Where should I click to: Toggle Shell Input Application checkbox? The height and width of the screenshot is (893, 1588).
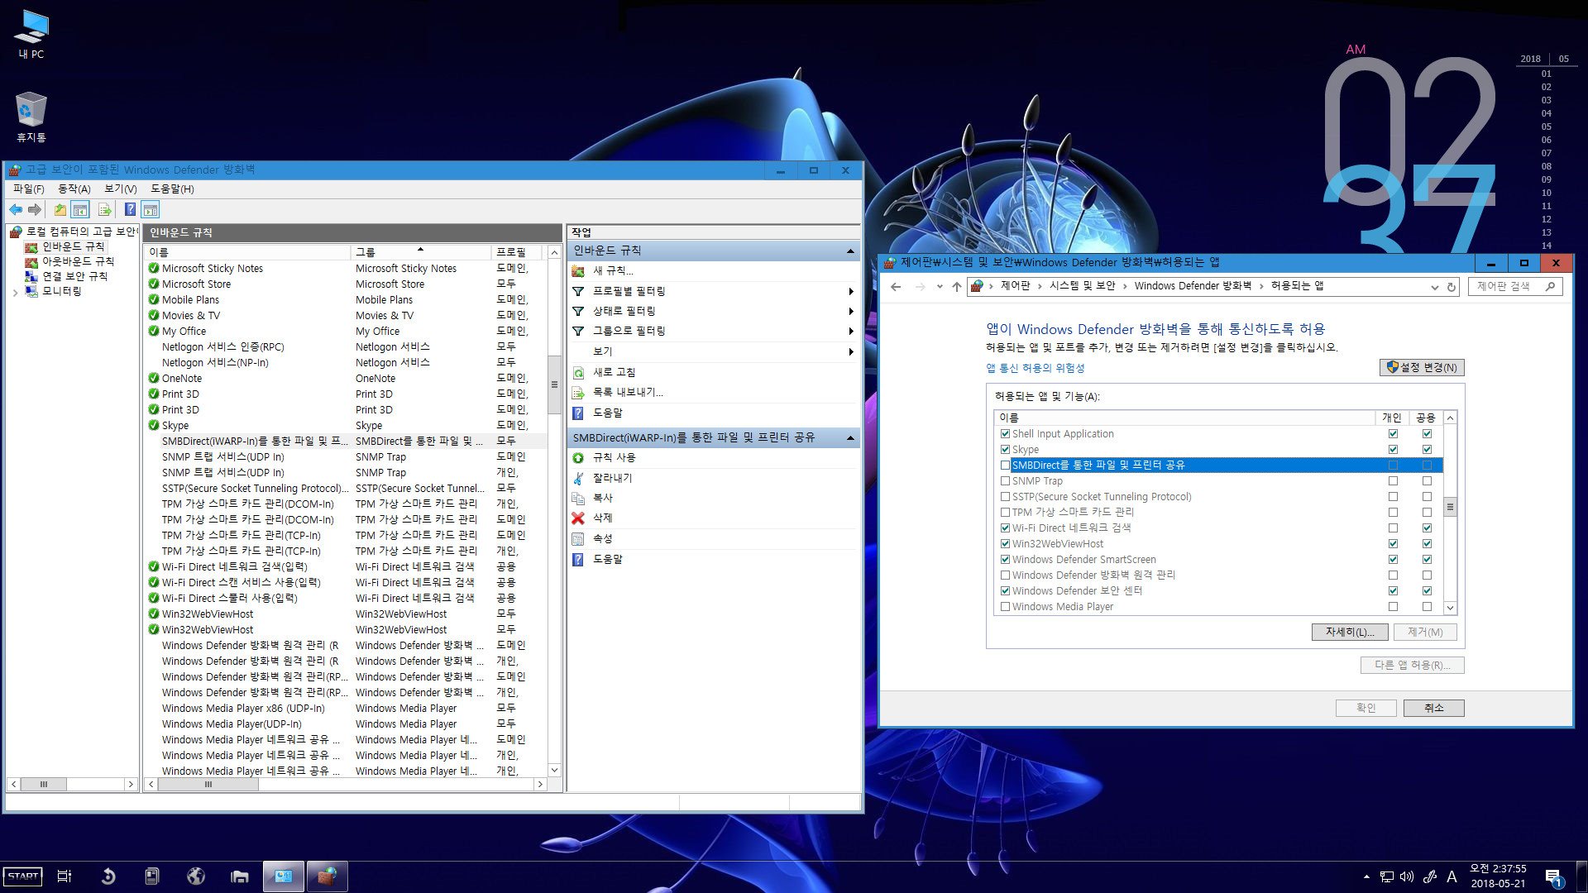1005,434
